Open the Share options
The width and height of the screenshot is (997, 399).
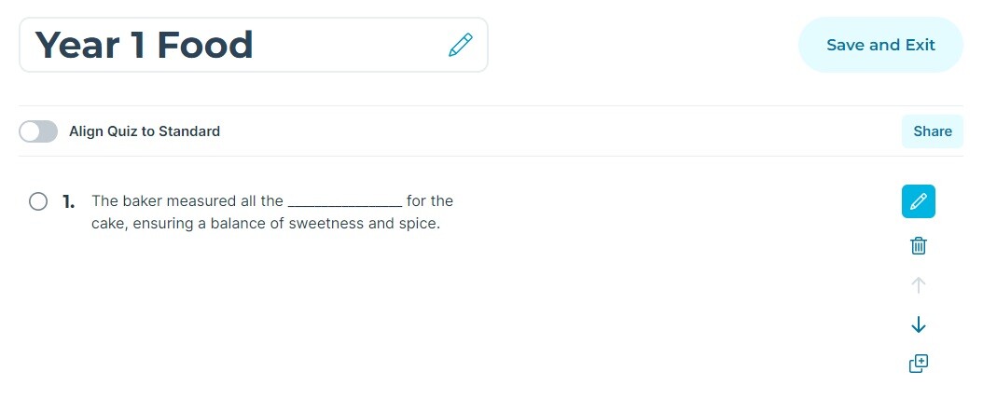(932, 131)
